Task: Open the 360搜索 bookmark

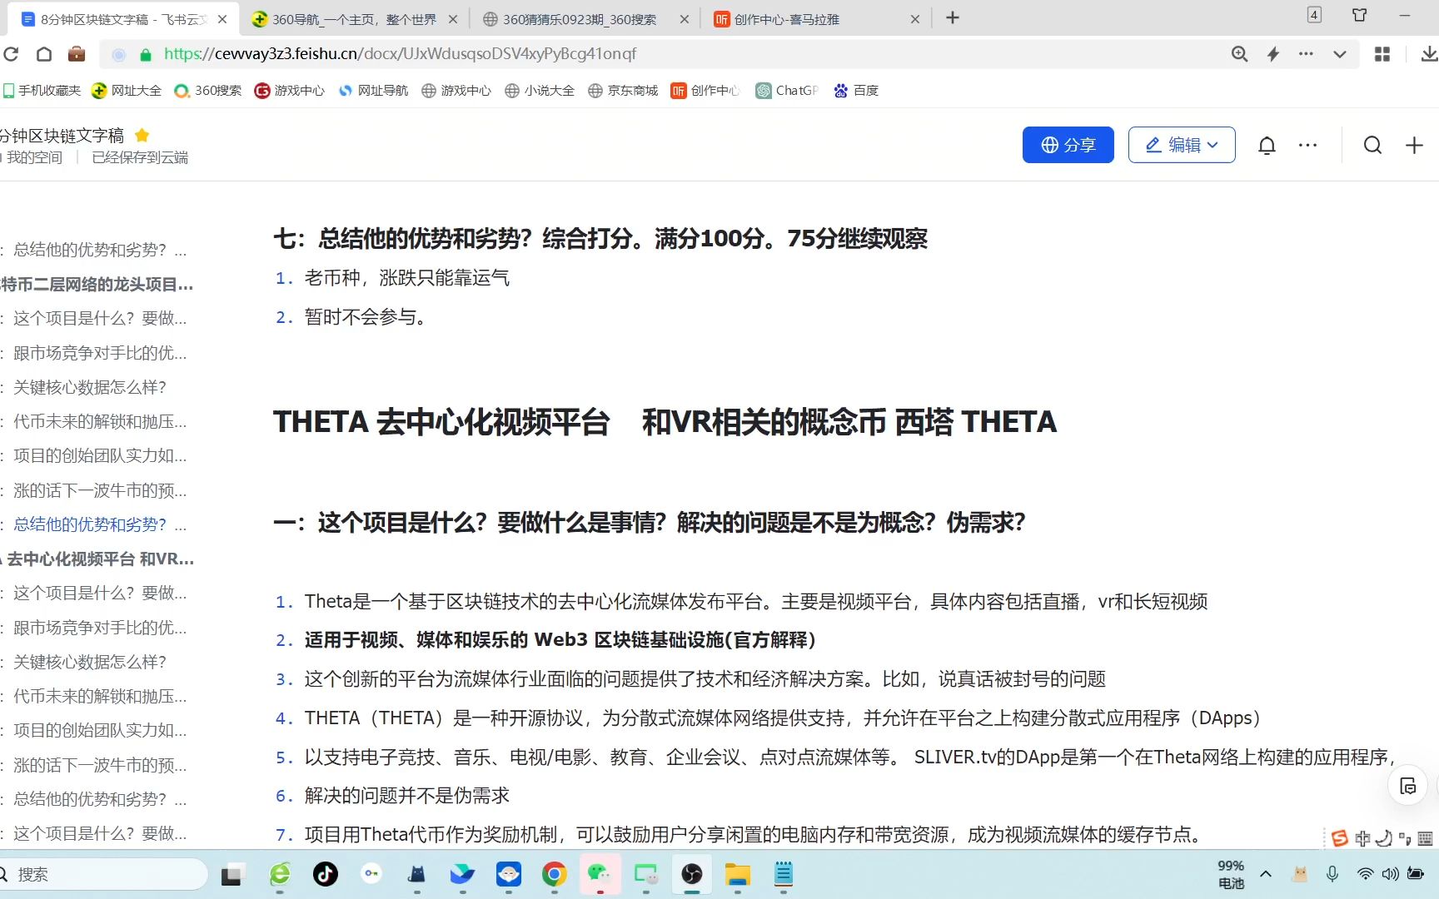Action: (207, 91)
